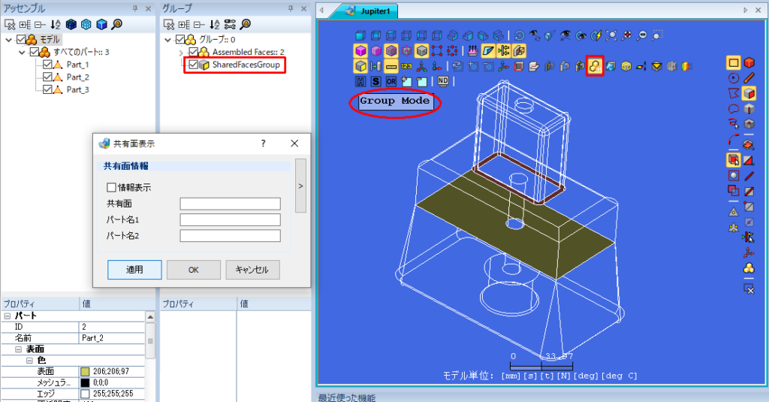Select Part_3 in the assembly tree
The height and width of the screenshot is (402, 769).
[x=77, y=89]
